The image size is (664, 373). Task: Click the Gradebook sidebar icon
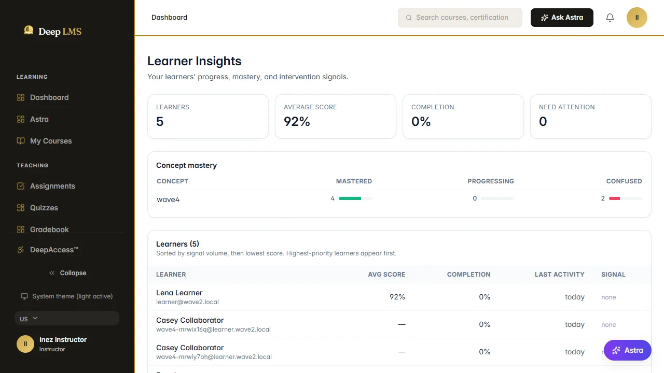tap(21, 229)
